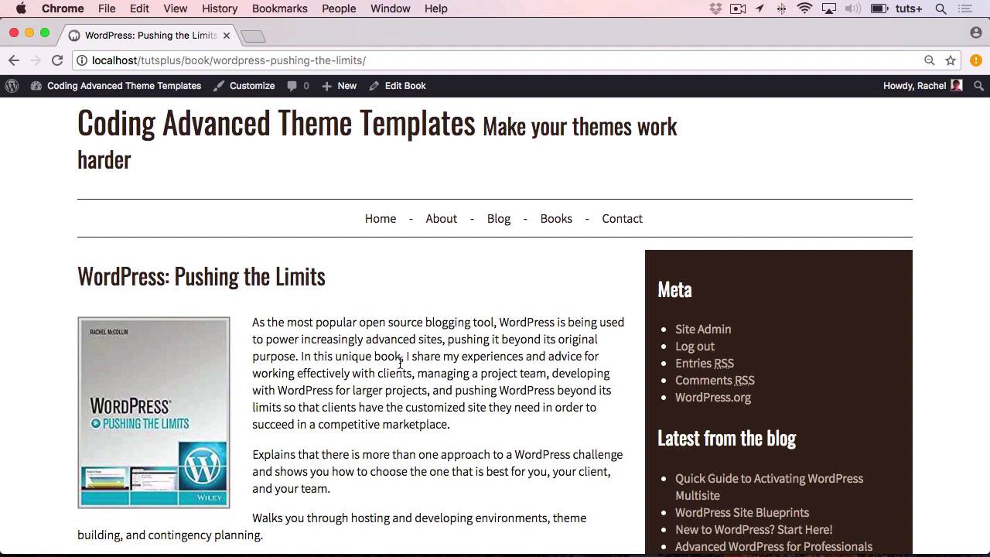Open Notification Center icon
The height and width of the screenshot is (557, 990).
964,9
